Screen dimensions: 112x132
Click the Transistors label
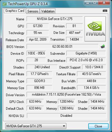[57, 39]
